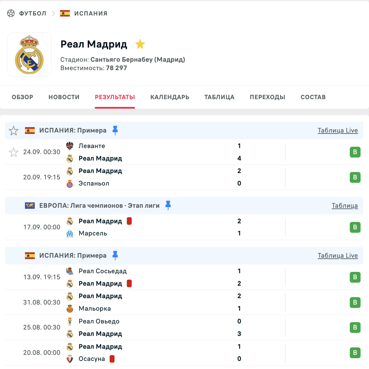This screenshot has width=369, height=369.
Task: Open Таблица Live link in first Примера header
Action: pyautogui.click(x=338, y=131)
